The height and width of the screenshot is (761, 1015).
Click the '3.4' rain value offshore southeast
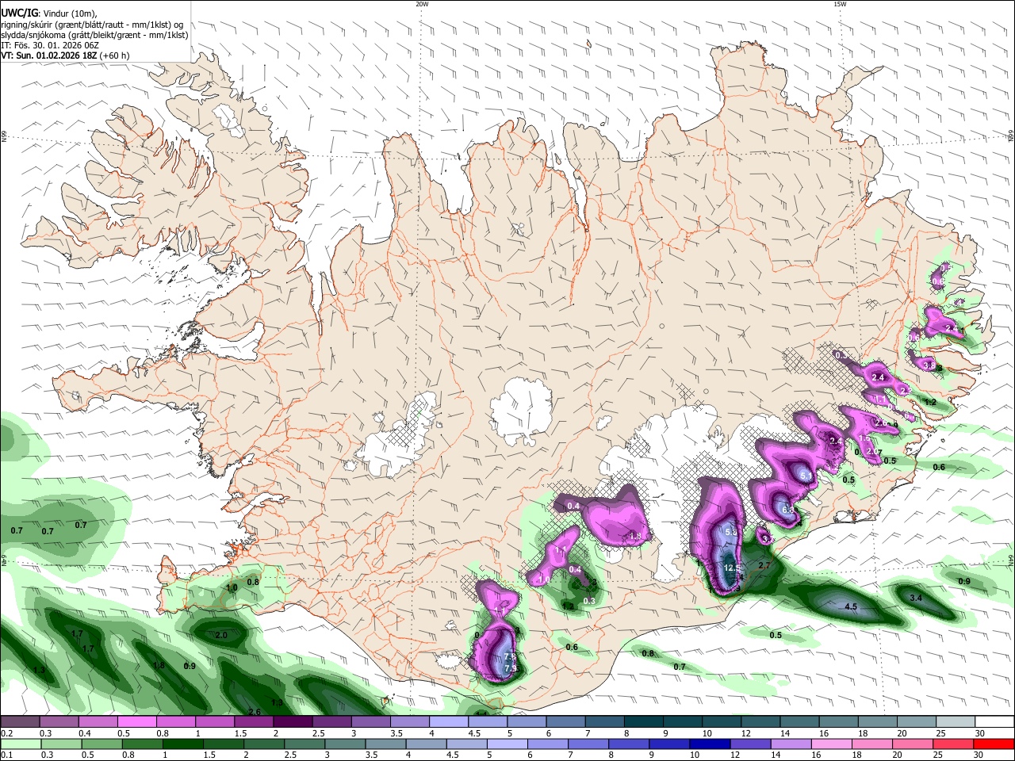915,597
